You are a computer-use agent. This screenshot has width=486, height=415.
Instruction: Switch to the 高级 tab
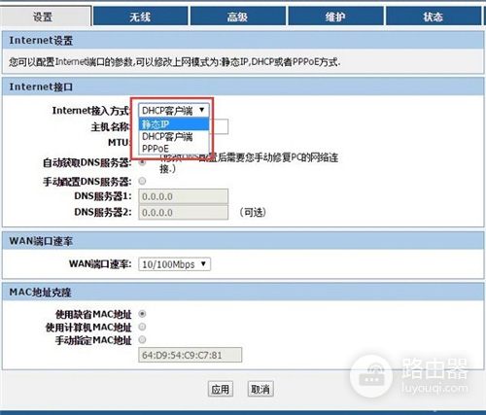(x=238, y=17)
